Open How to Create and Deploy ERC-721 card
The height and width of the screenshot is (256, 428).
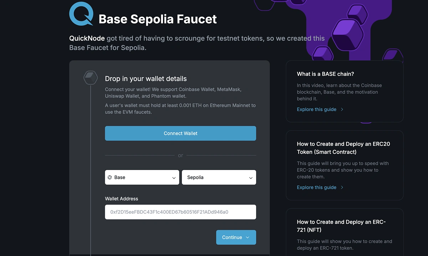point(341,226)
